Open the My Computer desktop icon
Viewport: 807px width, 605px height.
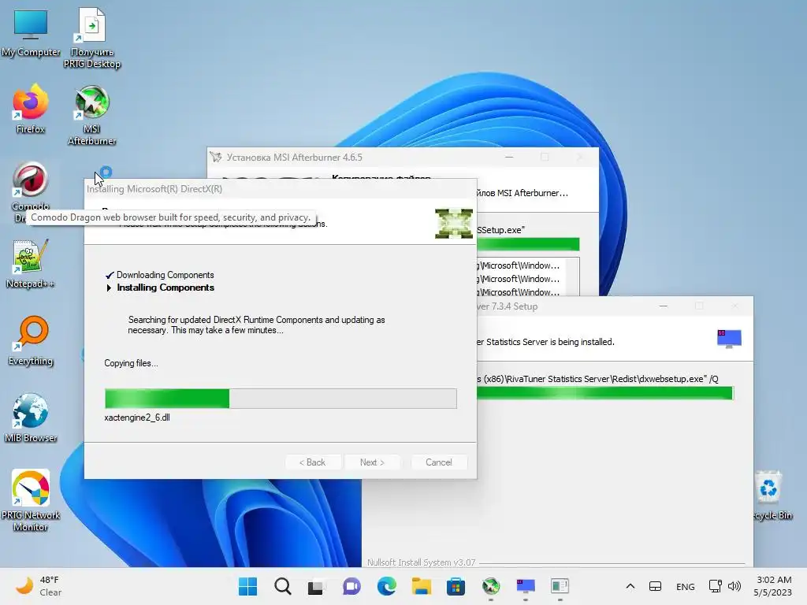[x=31, y=32]
